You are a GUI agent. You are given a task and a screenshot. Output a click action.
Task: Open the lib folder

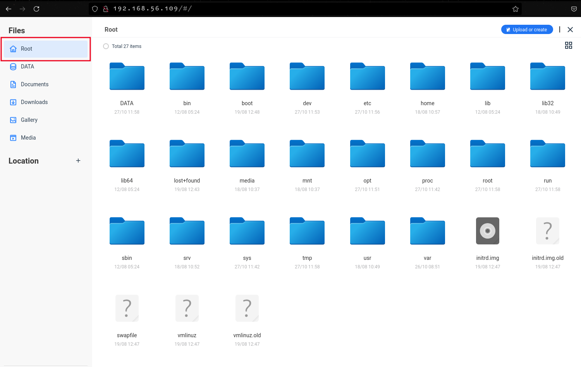tap(488, 76)
